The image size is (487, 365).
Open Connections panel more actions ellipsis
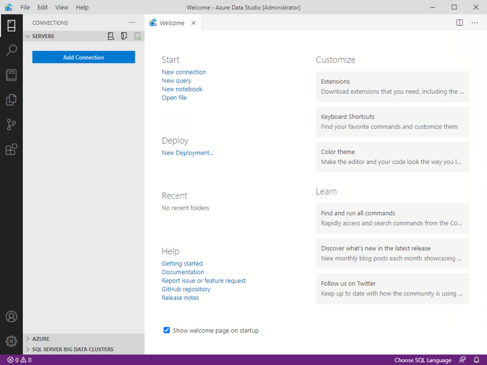[x=132, y=22]
